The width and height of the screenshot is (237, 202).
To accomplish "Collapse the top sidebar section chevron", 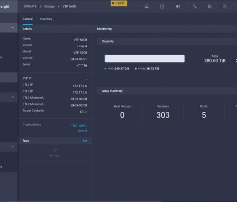I will pyautogui.click(x=13, y=28).
